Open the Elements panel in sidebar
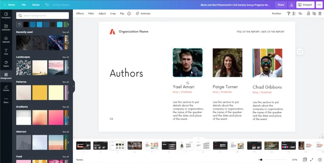 click(x=6, y=28)
